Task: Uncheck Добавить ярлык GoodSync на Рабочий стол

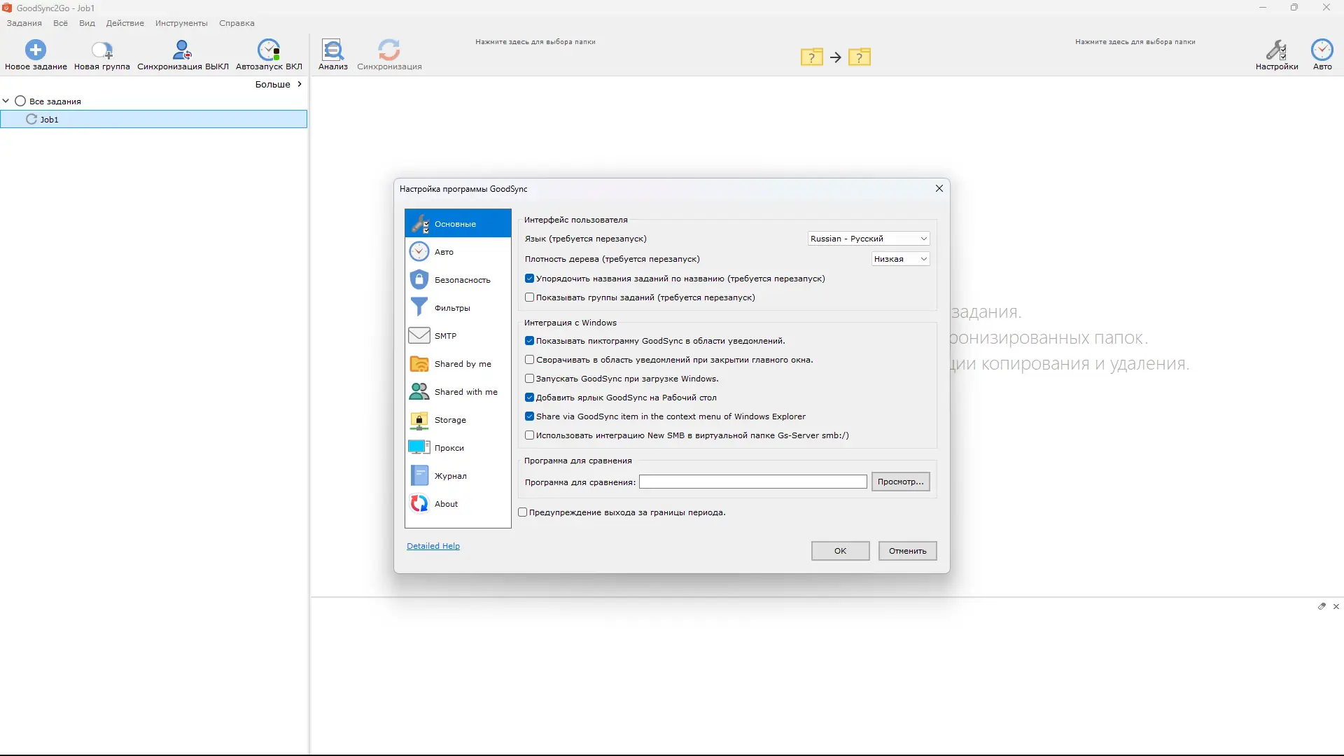Action: pos(530,398)
